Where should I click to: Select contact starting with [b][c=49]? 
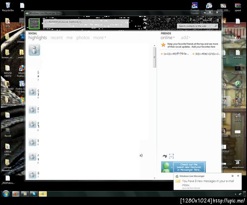coord(206,54)
